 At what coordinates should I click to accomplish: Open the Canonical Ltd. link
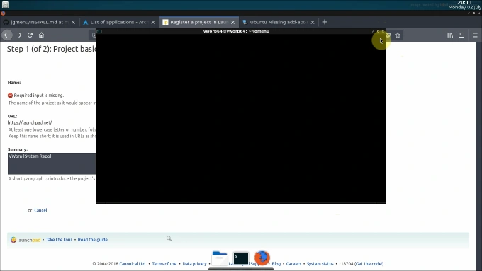click(133, 264)
